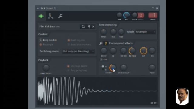The width and height of the screenshot is (194, 109).
Task: Toggle the Resample option under Content
Action: 41,45
